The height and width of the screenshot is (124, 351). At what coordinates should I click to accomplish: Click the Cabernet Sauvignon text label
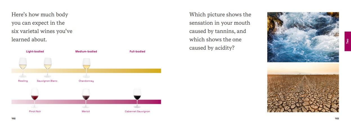click(x=137, y=111)
